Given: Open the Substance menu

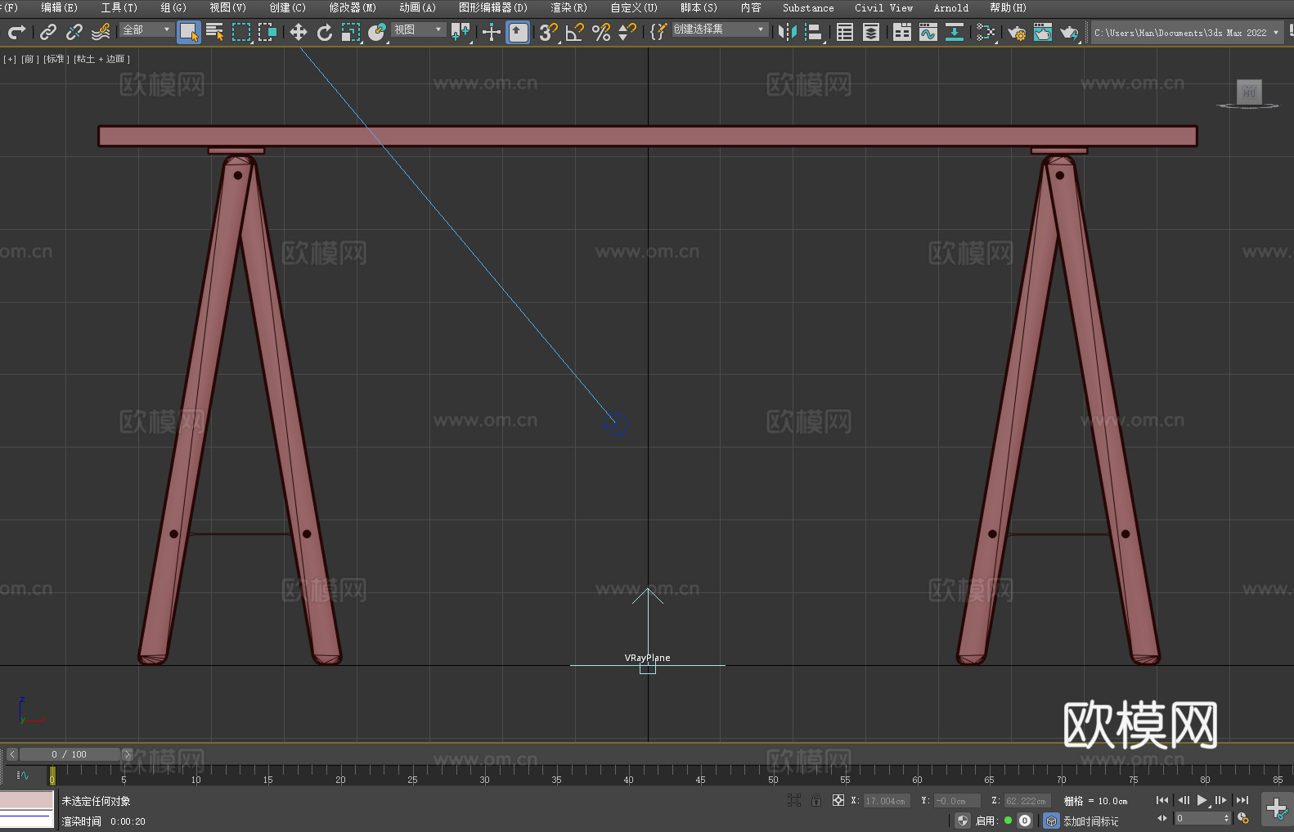Looking at the screenshot, I should point(808,7).
